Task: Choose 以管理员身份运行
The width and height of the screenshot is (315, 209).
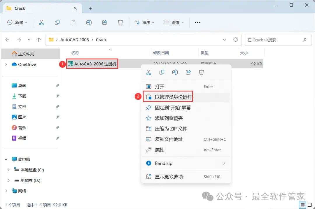Action: click(186, 97)
